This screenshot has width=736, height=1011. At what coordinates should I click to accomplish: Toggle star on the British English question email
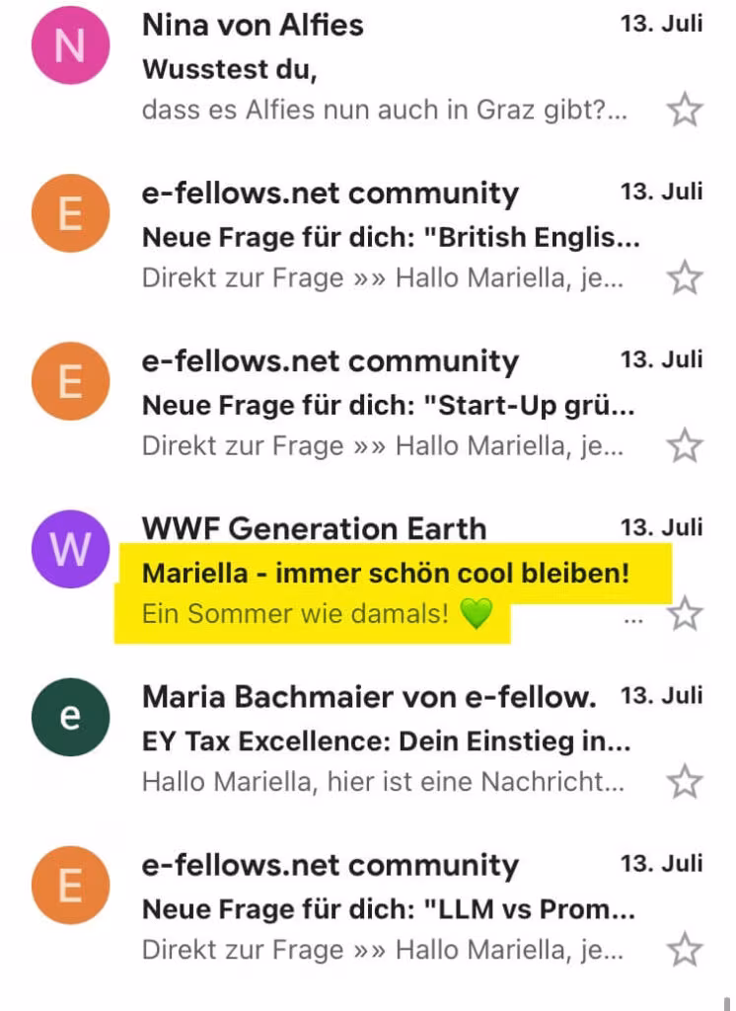pos(684,277)
